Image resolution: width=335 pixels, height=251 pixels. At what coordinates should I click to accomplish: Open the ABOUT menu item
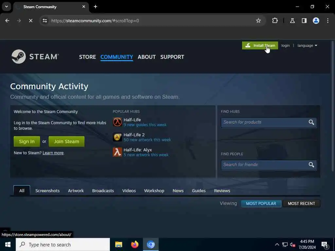[x=147, y=57]
